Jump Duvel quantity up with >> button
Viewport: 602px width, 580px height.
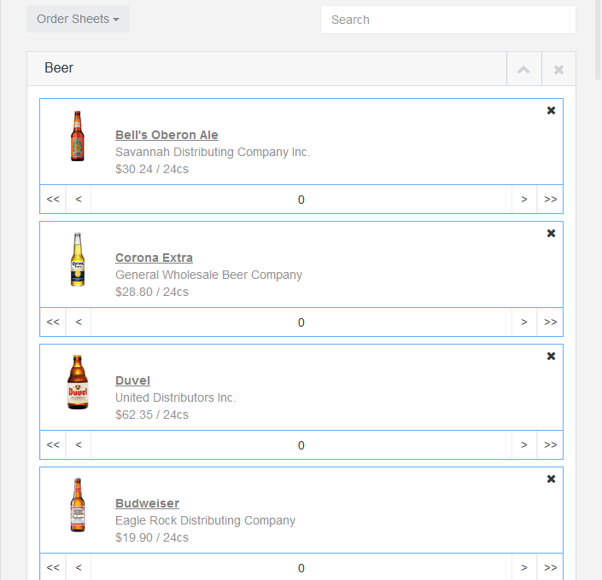[550, 445]
